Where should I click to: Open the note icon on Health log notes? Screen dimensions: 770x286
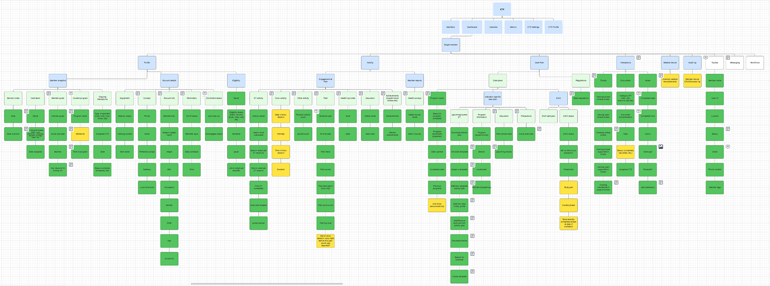coord(338,93)
